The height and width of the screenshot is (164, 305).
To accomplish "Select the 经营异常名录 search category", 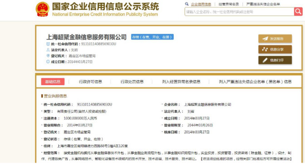I will tap(229, 4).
